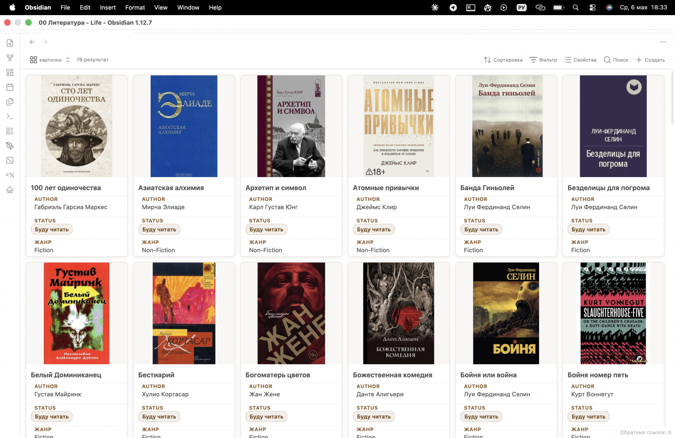Open the daily note calendar icon

[x=10, y=87]
